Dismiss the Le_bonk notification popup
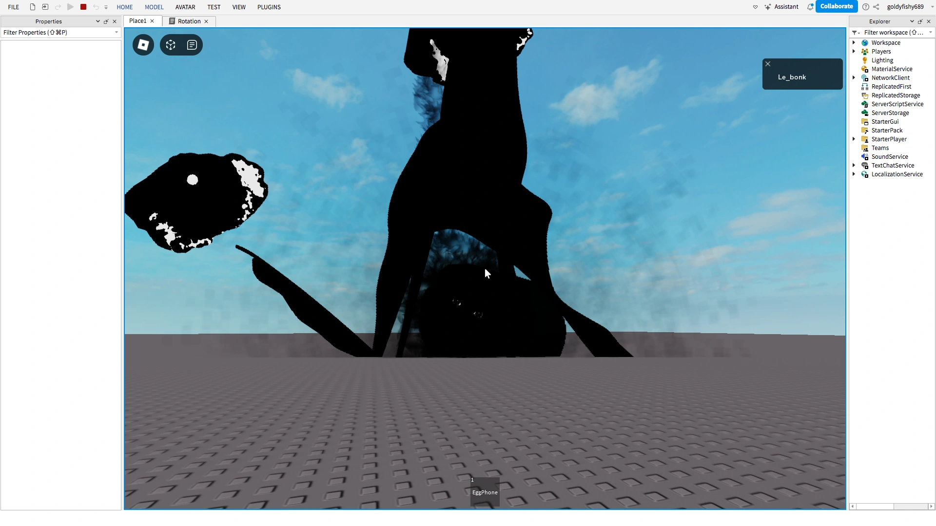The width and height of the screenshot is (936, 526). pyautogui.click(x=768, y=64)
